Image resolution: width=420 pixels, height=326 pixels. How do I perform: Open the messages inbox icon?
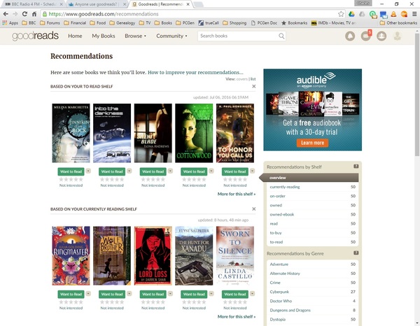click(365, 36)
